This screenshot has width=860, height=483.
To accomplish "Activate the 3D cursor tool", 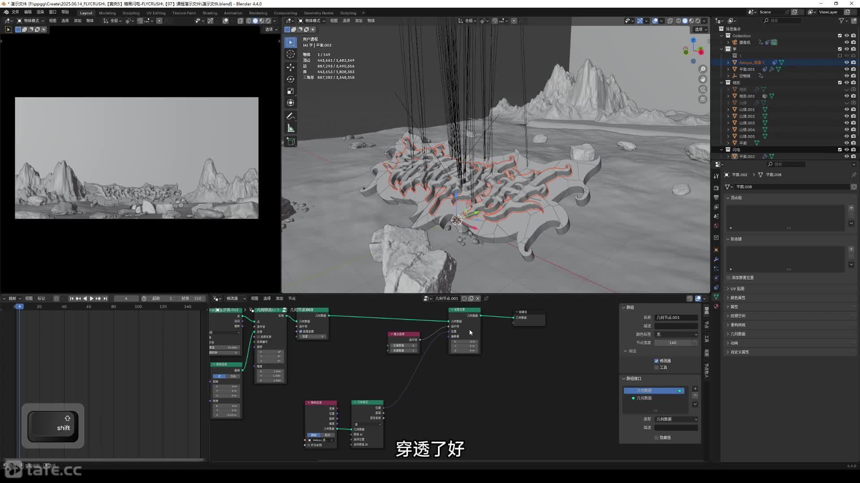I will click(291, 54).
